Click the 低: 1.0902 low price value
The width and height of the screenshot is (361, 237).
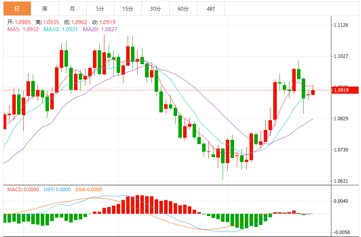tap(76, 22)
